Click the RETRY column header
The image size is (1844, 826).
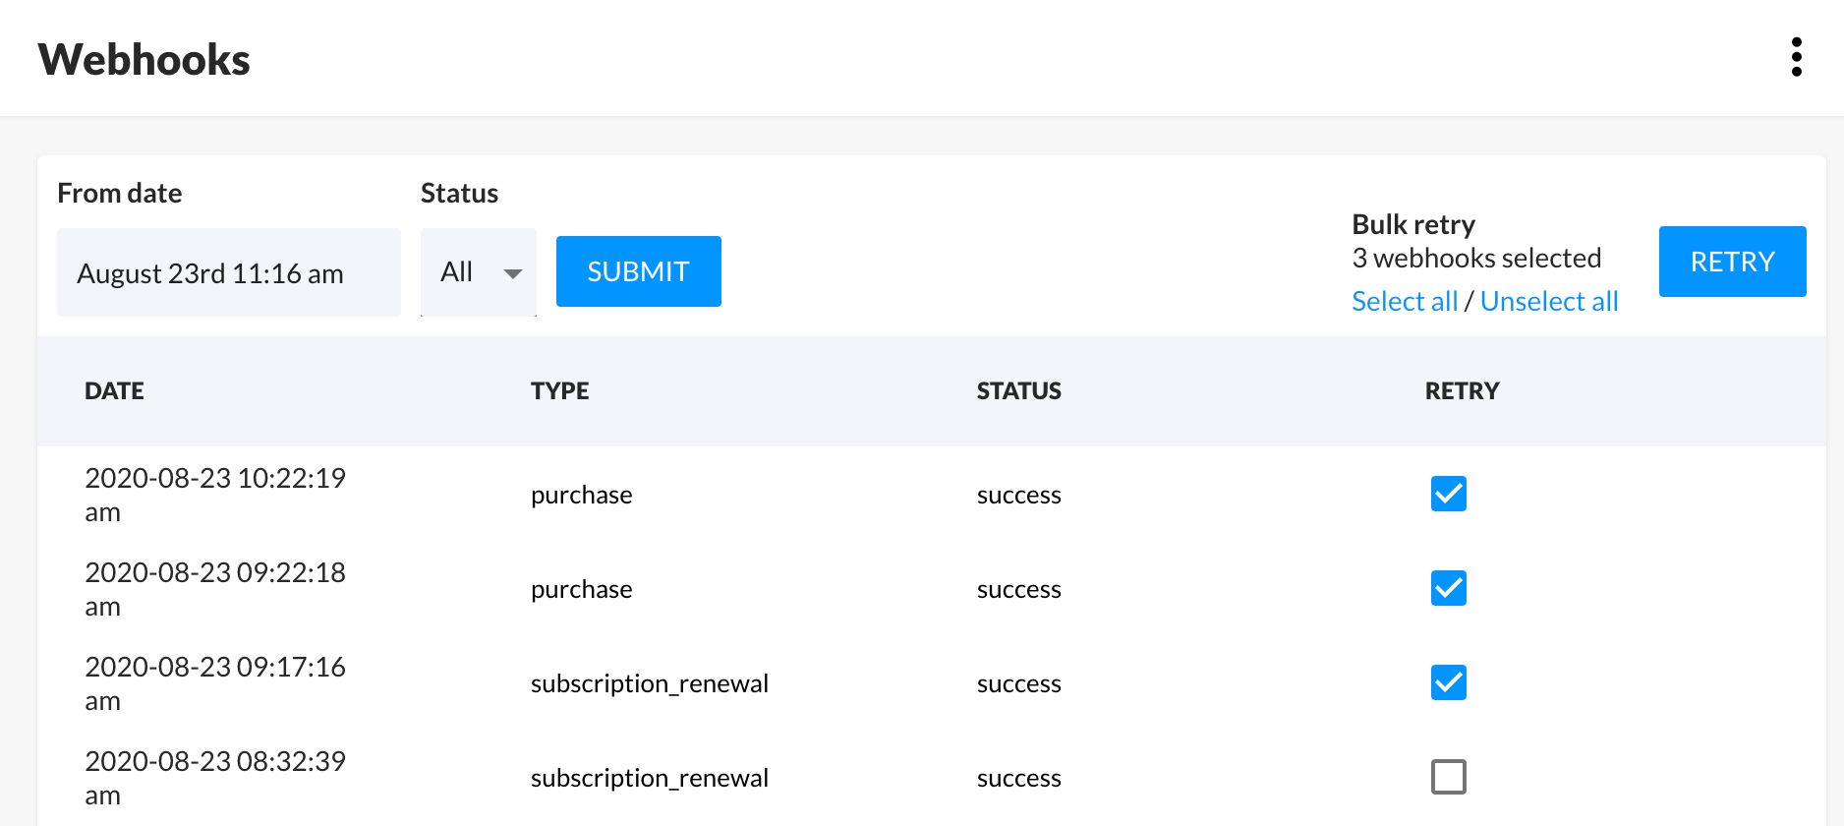pyautogui.click(x=1462, y=391)
